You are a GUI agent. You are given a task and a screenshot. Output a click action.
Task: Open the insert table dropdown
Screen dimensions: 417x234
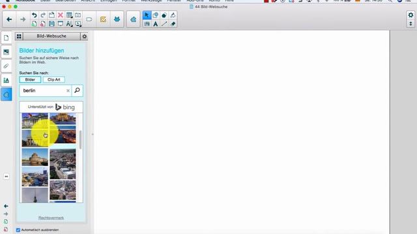tap(69, 15)
